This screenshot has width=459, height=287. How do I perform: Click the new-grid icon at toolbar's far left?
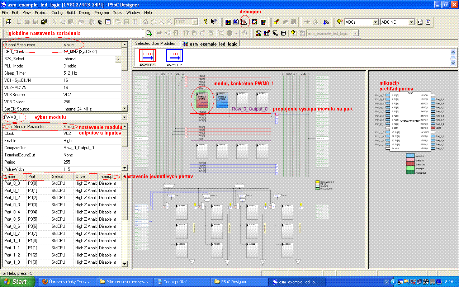pyautogui.click(x=9, y=22)
